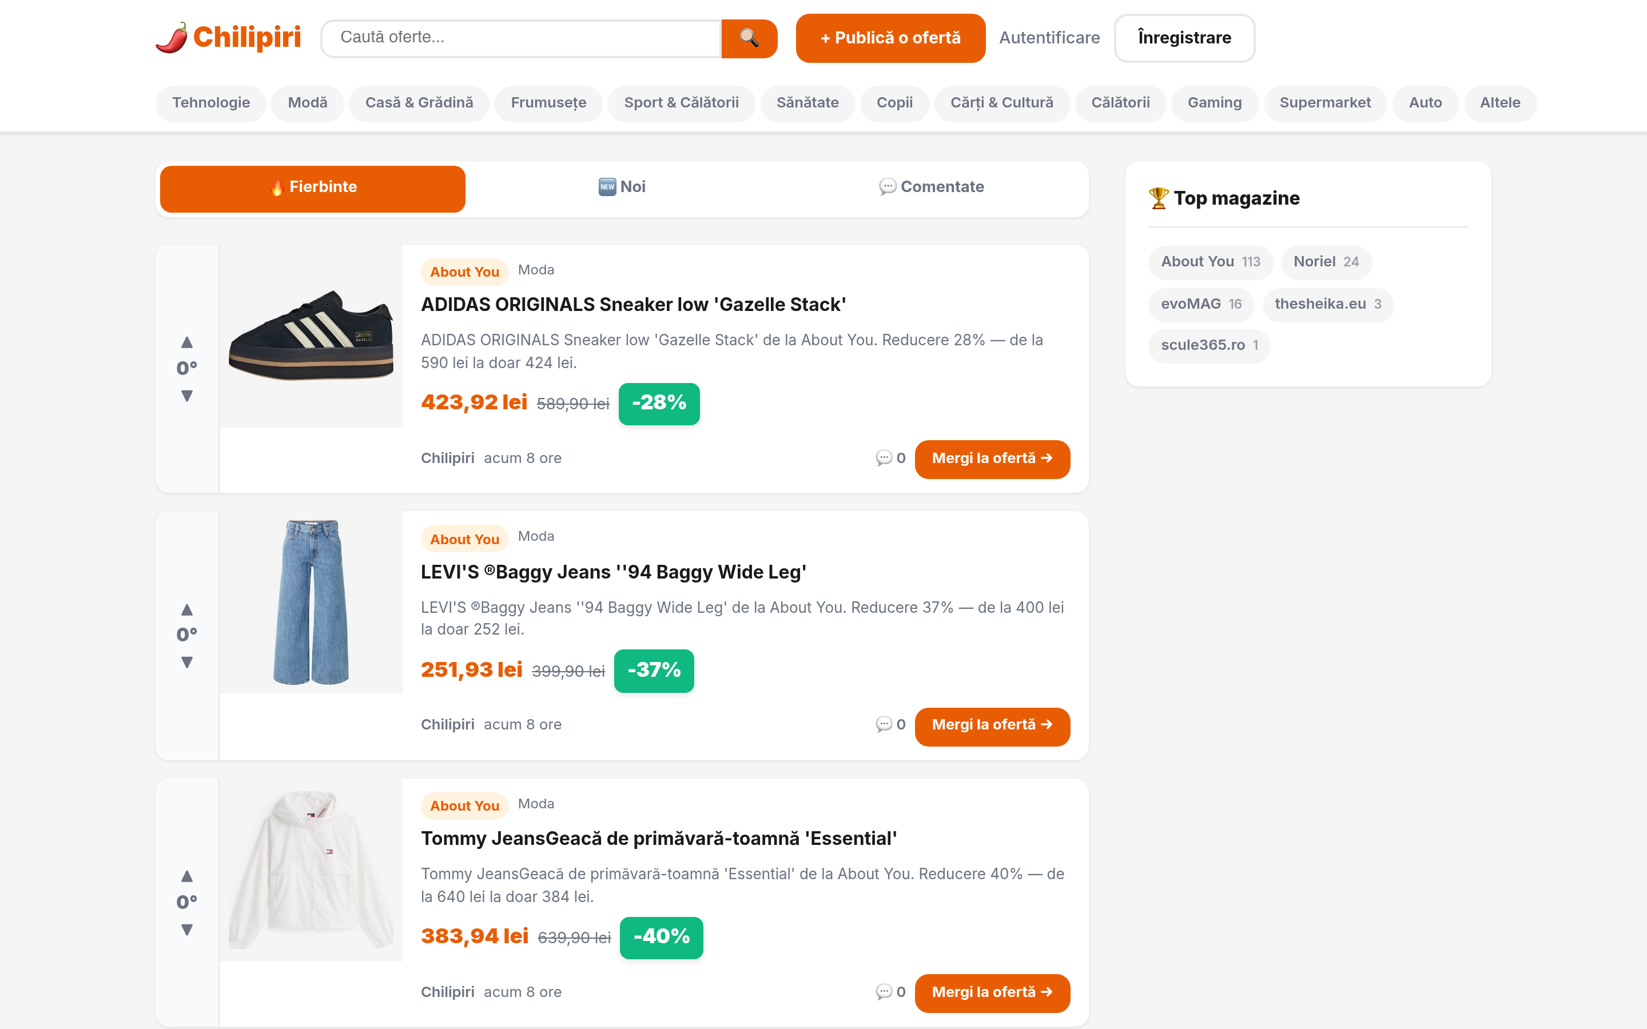Switch to the Noi tab

pos(622,187)
